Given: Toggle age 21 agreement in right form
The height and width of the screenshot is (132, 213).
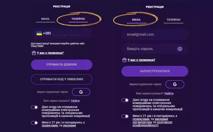Looking at the screenshot, I should [125, 116].
